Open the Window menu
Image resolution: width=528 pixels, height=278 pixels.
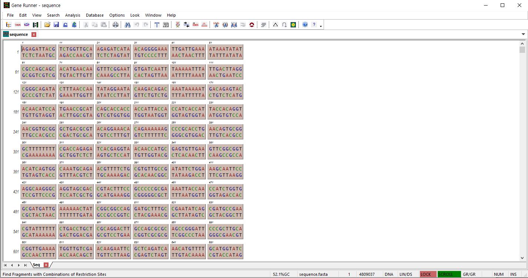pos(153,15)
